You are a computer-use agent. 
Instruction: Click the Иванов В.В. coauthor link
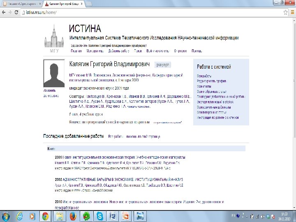(137, 96)
